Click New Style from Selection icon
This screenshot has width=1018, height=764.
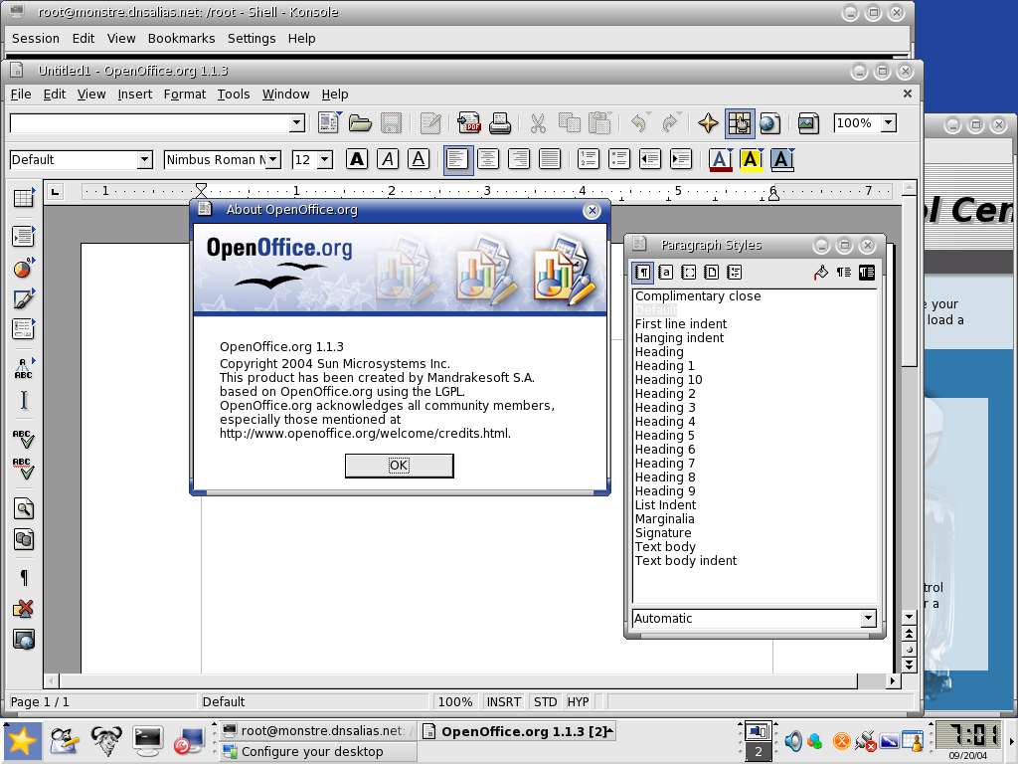(843, 273)
